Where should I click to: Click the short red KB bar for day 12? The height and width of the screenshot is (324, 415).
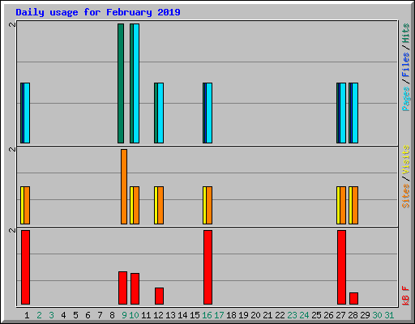point(159,296)
